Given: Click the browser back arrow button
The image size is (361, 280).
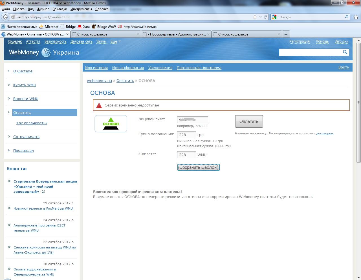Looking at the screenshot, I should pos(5,17).
